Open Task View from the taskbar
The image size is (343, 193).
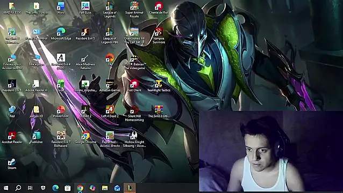pos(30,188)
